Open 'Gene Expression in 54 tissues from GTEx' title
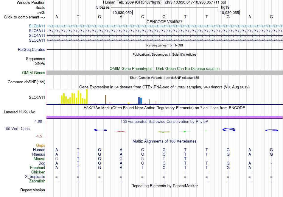 164,87
